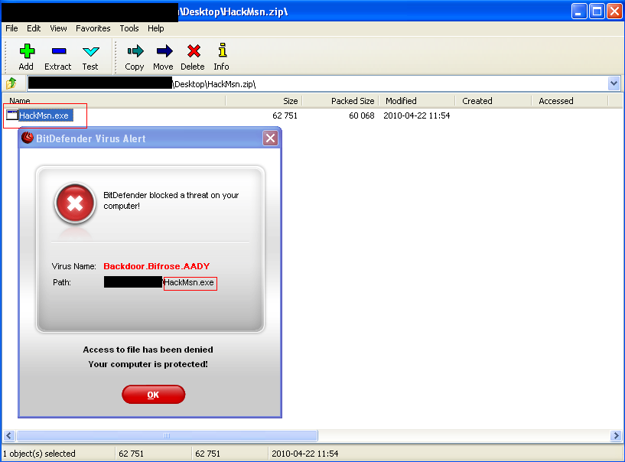Expand the address path dropdown

click(614, 83)
